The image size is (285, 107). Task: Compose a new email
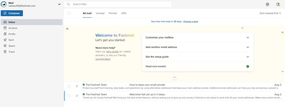(12, 13)
